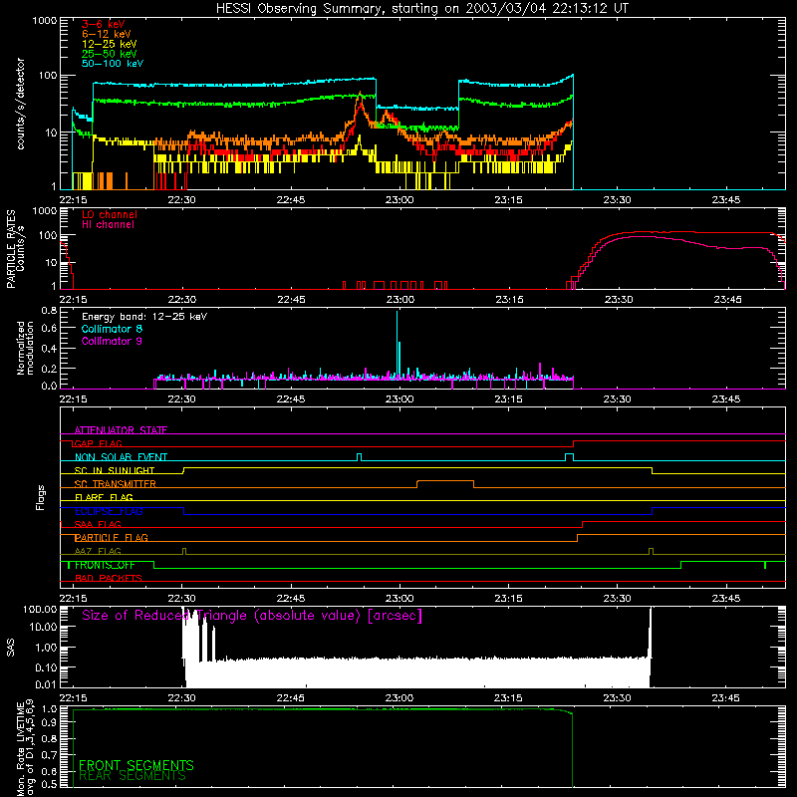Click the 'NON_SOLAR_EVENT' flag label

click(x=121, y=457)
